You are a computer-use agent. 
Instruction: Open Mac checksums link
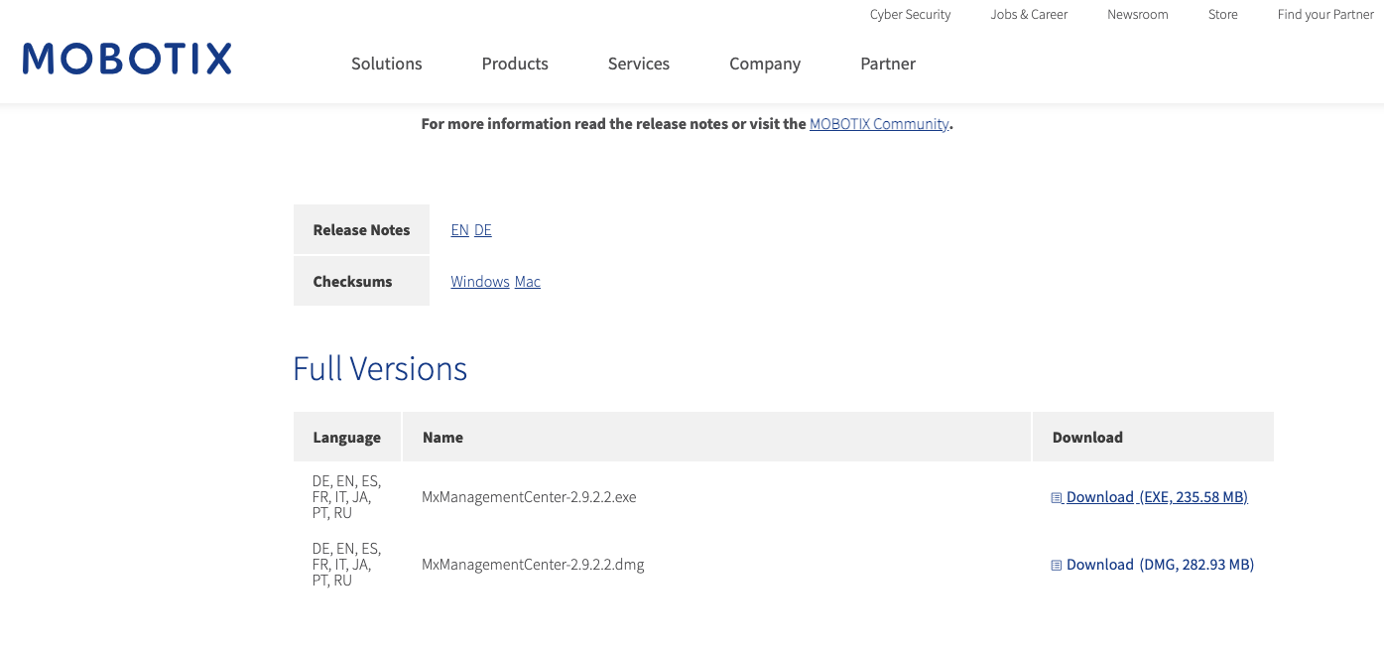(528, 282)
